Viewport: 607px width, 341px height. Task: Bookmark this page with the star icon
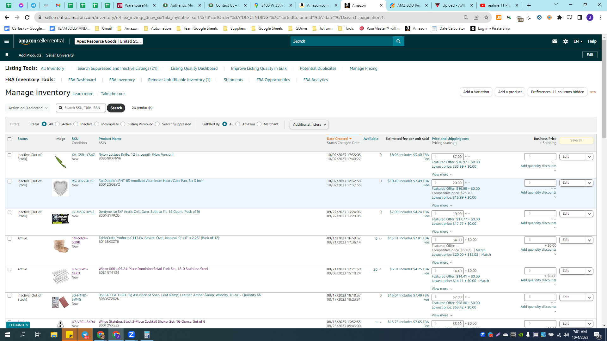click(486, 17)
